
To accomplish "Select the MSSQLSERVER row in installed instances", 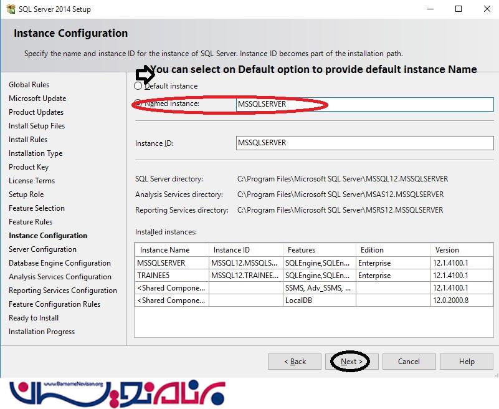I will [x=314, y=262].
